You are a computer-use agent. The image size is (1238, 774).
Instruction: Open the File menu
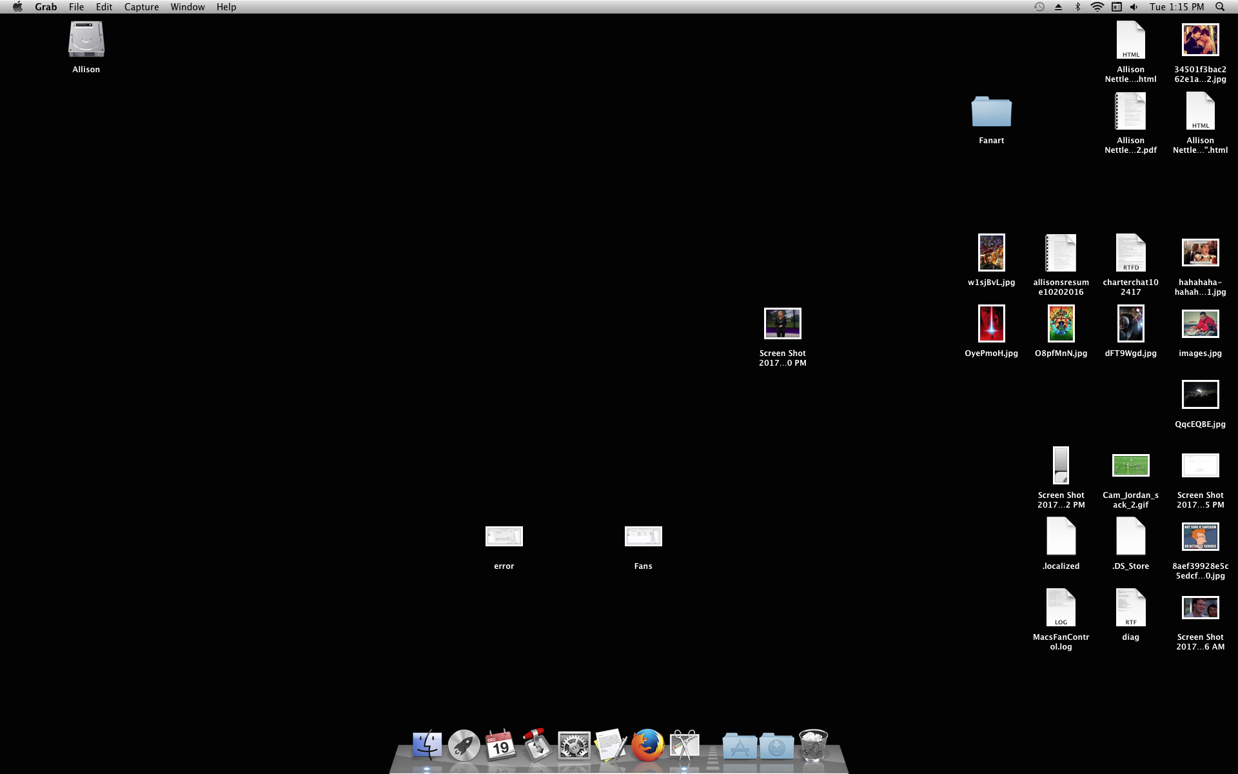76,7
